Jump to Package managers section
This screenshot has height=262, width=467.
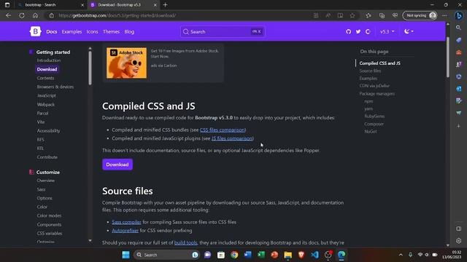pos(377,94)
